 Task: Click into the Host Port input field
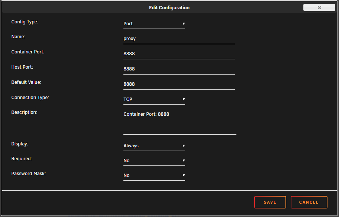(x=179, y=69)
